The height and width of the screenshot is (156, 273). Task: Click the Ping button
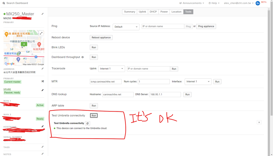[188, 27]
